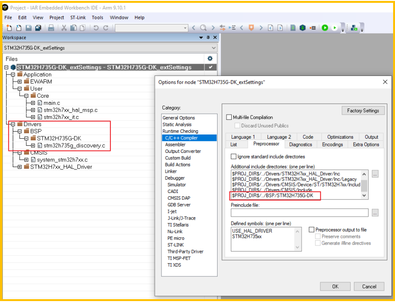
Task: Switch to the Diagnostics tab
Action: pyautogui.click(x=301, y=144)
